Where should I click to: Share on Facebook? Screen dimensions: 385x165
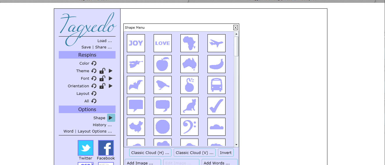click(106, 148)
